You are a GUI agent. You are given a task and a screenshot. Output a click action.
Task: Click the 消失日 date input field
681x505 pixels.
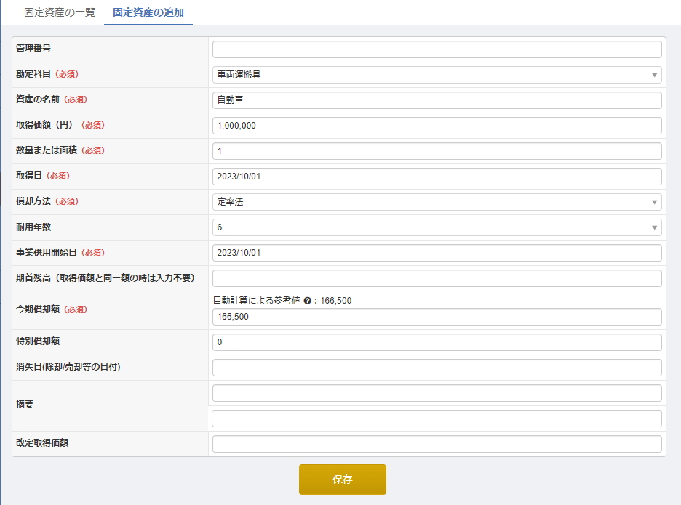[437, 368]
